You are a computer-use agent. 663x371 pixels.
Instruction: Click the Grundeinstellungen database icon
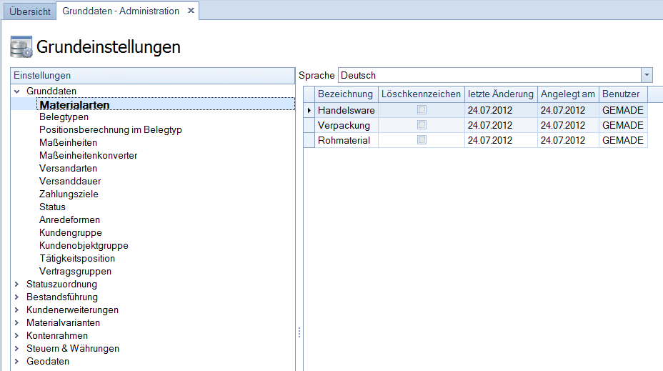tap(21, 47)
